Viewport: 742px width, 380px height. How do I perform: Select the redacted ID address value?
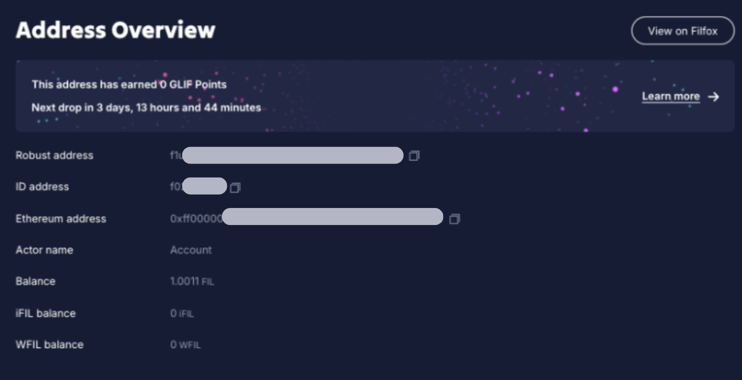point(204,186)
